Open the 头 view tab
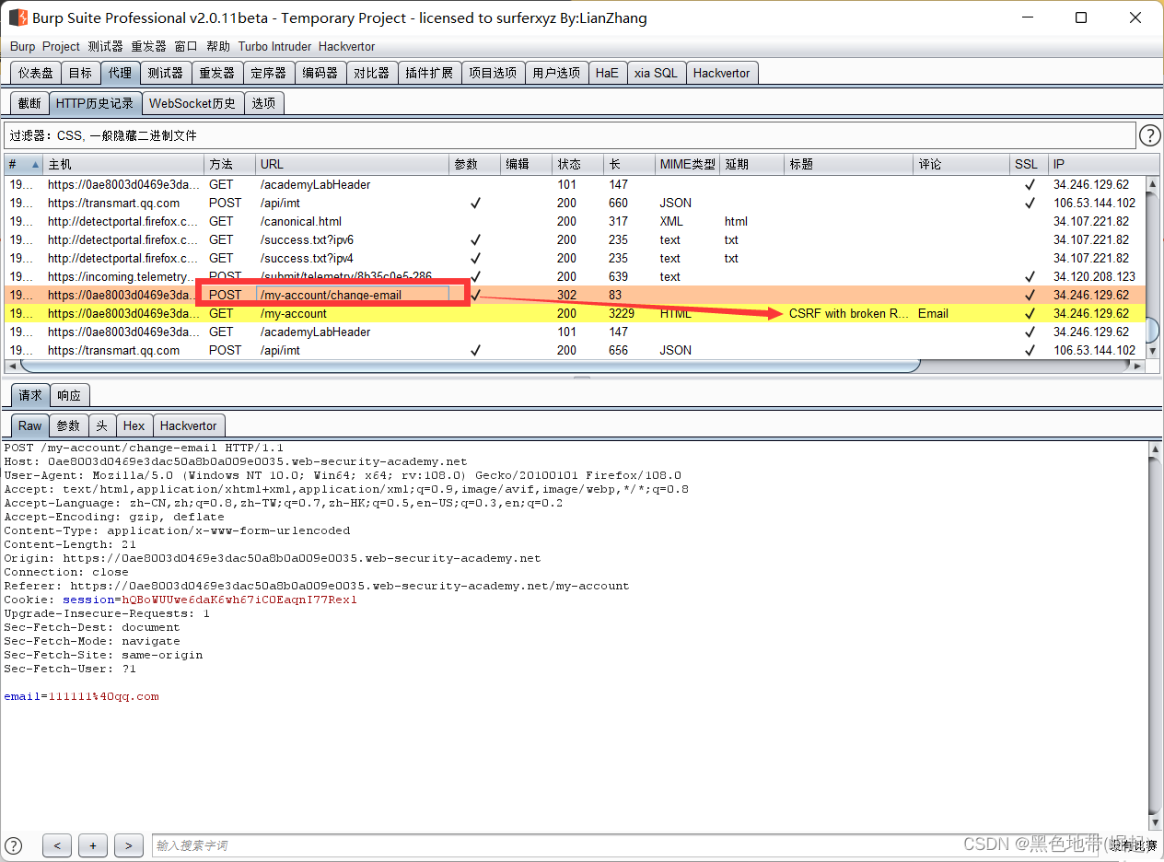 (x=101, y=425)
